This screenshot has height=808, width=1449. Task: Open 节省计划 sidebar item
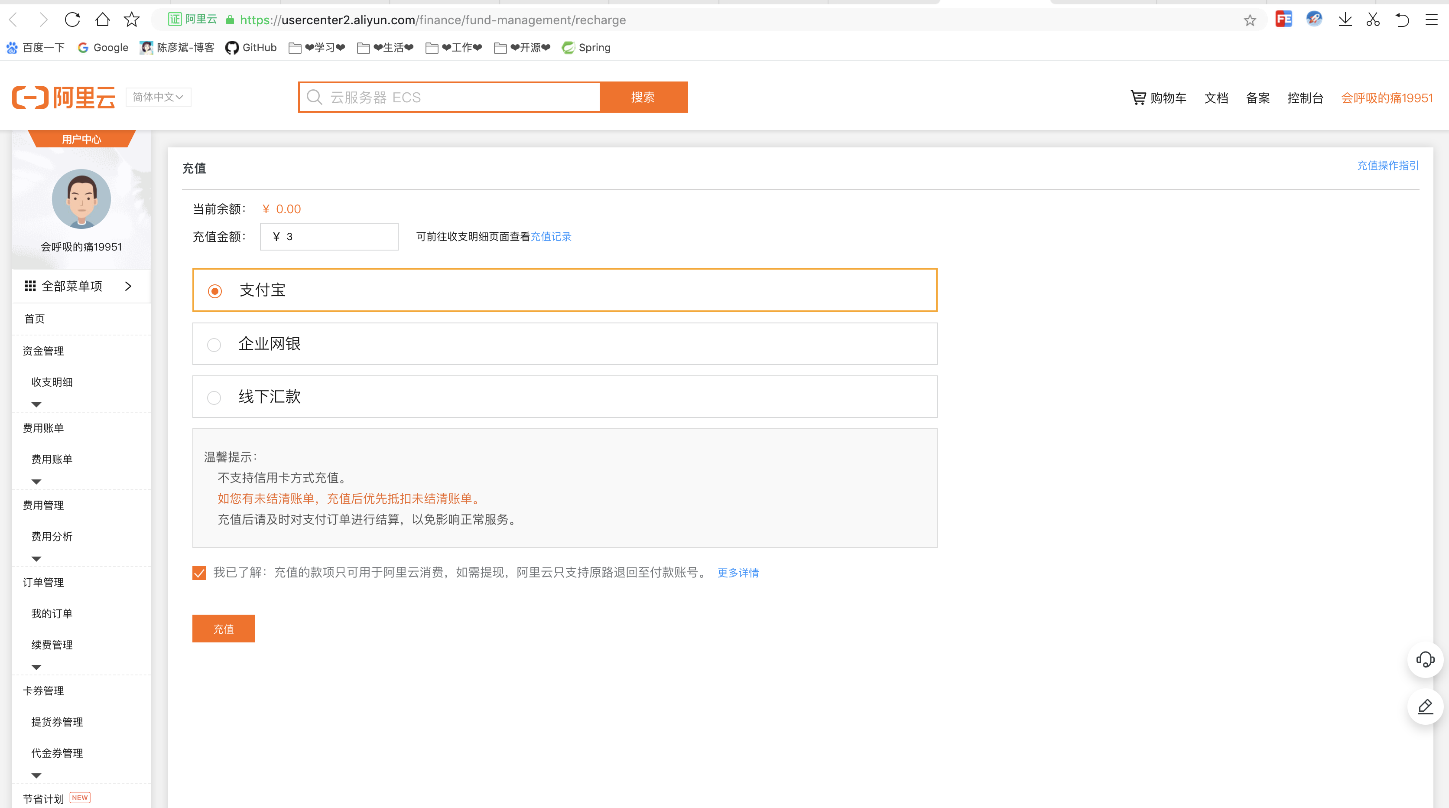(x=43, y=798)
